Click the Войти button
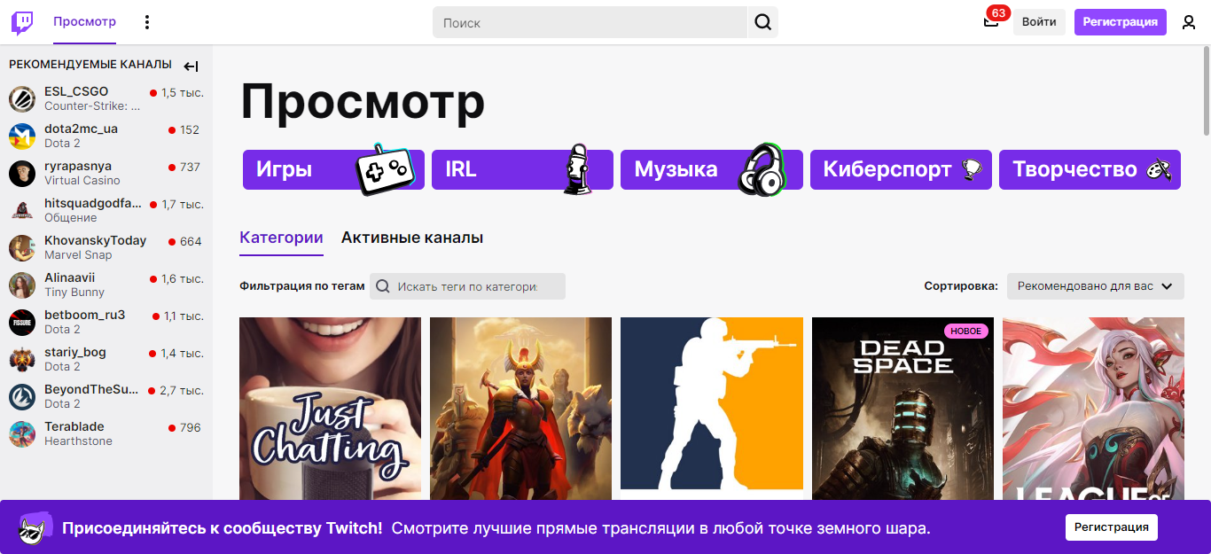 [1039, 22]
